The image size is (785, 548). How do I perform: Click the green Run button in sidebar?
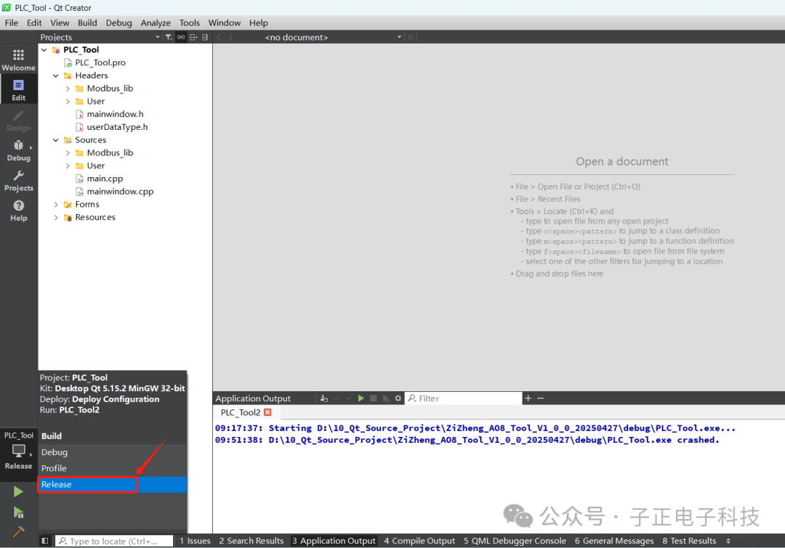point(18,491)
